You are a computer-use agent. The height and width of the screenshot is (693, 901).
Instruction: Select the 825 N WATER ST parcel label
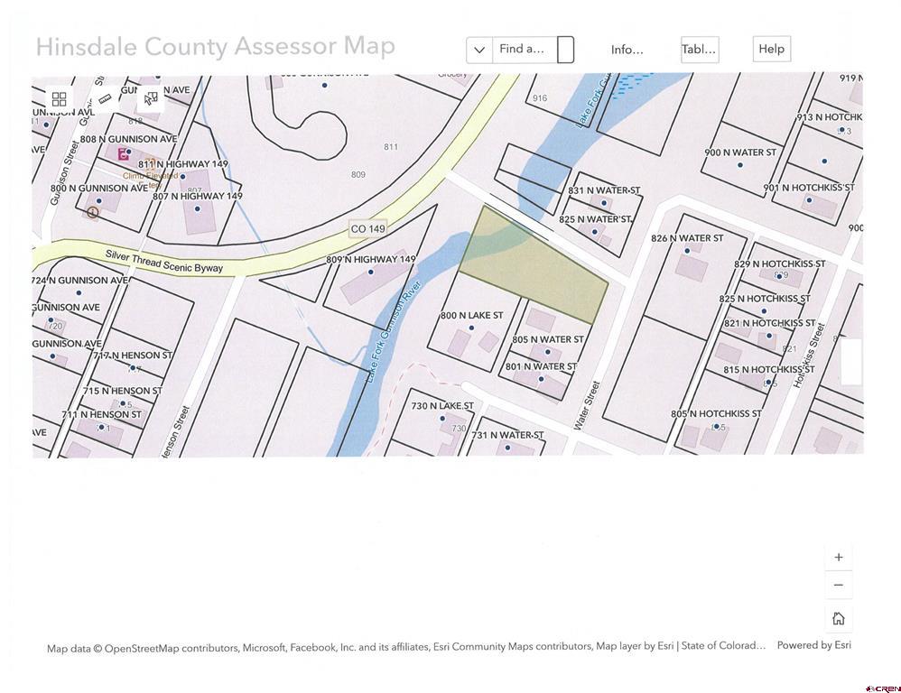pos(595,219)
